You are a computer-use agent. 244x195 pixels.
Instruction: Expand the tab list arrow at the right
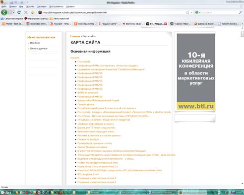click(x=243, y=24)
